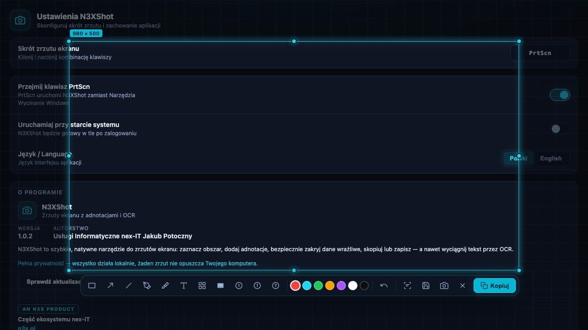588x330 pixels.
Task: Select the straight line tool
Action: tap(129, 286)
